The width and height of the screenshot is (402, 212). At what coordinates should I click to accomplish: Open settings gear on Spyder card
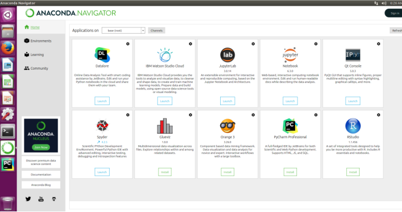click(x=128, y=115)
